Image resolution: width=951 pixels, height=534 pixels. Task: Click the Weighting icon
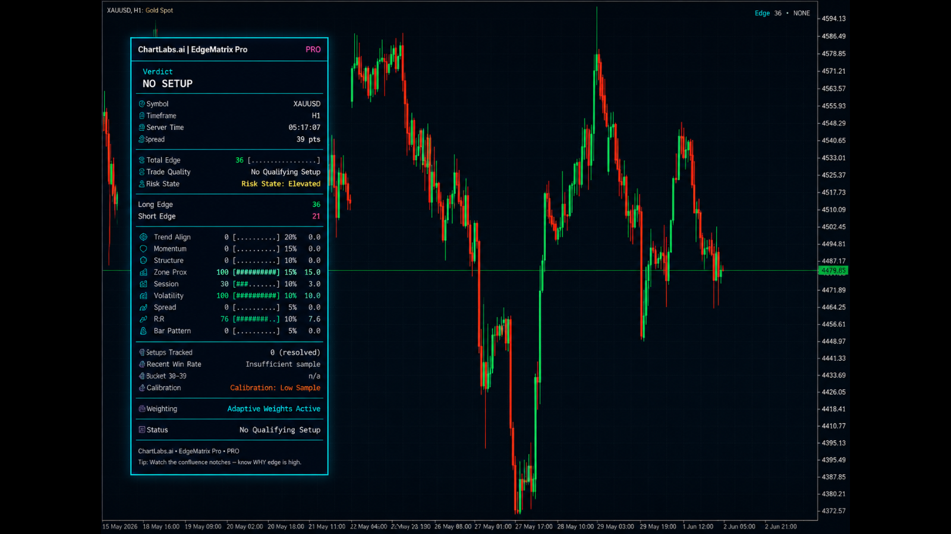[x=142, y=409]
